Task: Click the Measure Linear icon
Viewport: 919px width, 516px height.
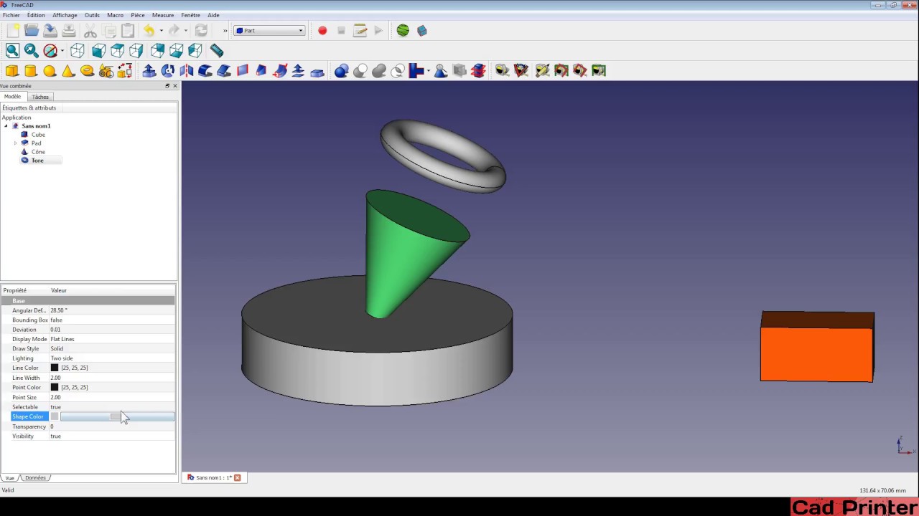Action: coord(503,70)
